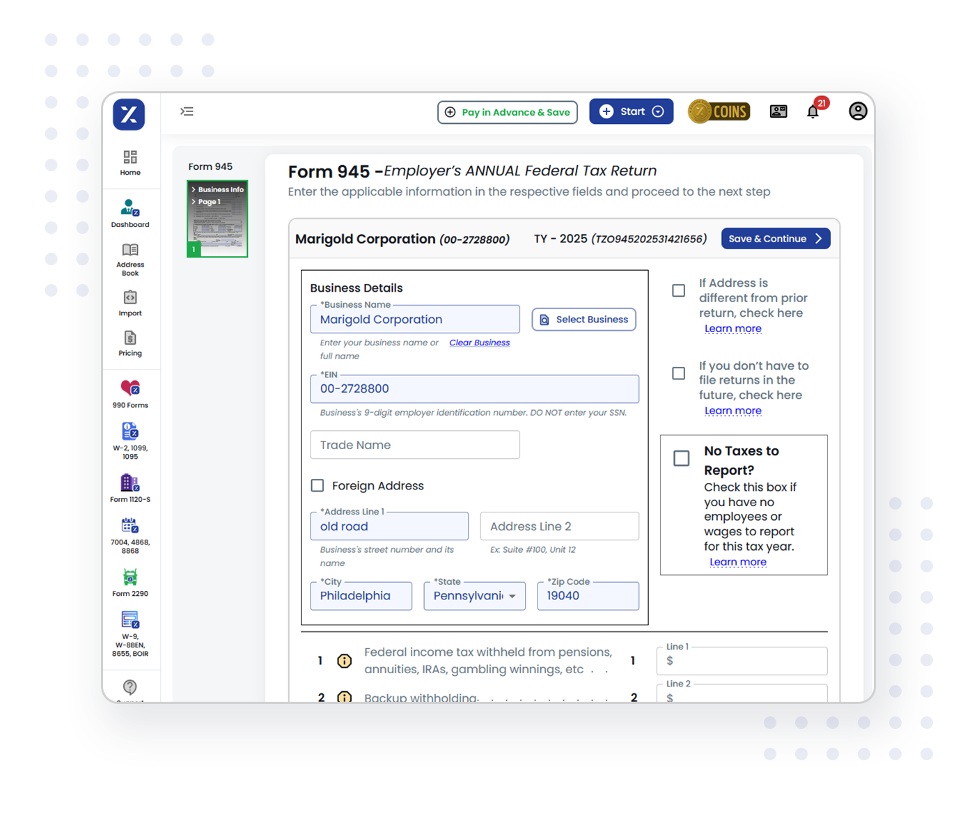Image resolution: width=956 pixels, height=825 pixels.
Task: Click the Save & Continue button
Action: click(x=775, y=239)
